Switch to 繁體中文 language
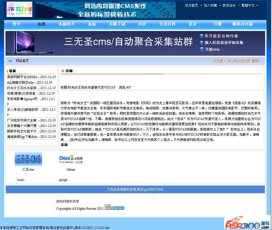This screenshot has width=272, height=230. click(x=248, y=5)
